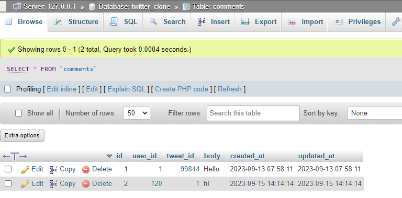Click the red Delete icon for row 1
The image size is (402, 198).
86,170
